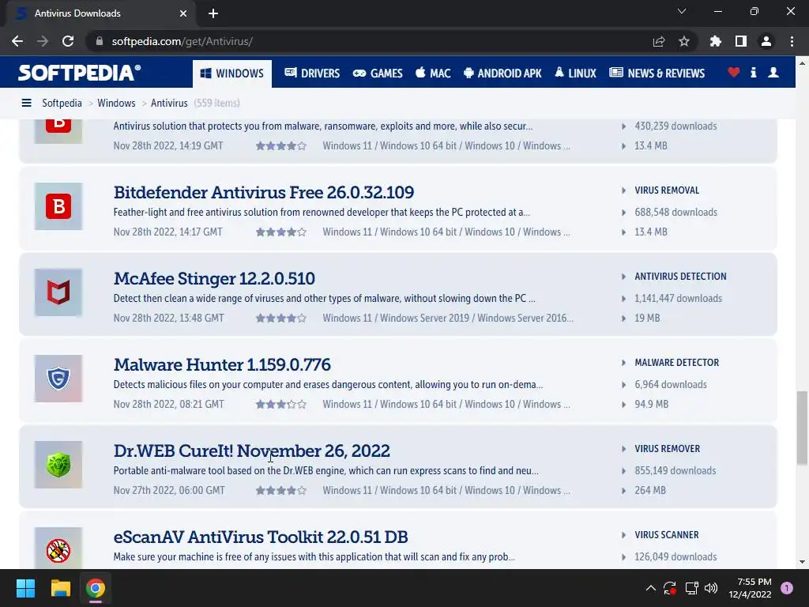The width and height of the screenshot is (809, 607).
Task: Click the "855,149 downloads" text
Action: tap(675, 471)
